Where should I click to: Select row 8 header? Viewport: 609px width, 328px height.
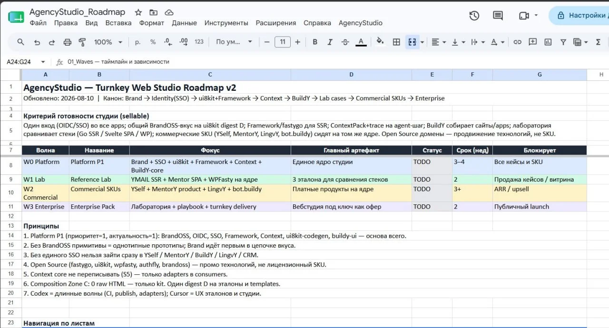coord(10,166)
